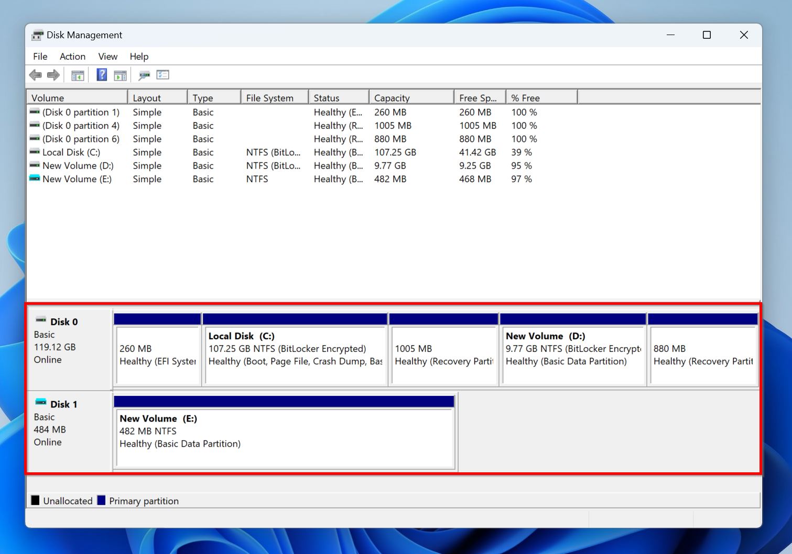Viewport: 792px width, 554px height.
Task: Toggle the Show/Hide Action Pane toolbar icon
Action: 120,74
